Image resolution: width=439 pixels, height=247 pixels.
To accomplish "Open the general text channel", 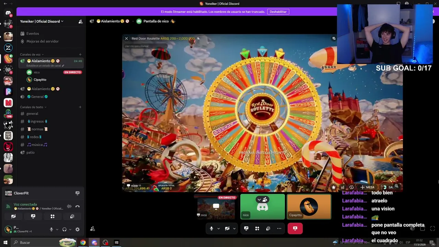I will (x=51, y=114).
